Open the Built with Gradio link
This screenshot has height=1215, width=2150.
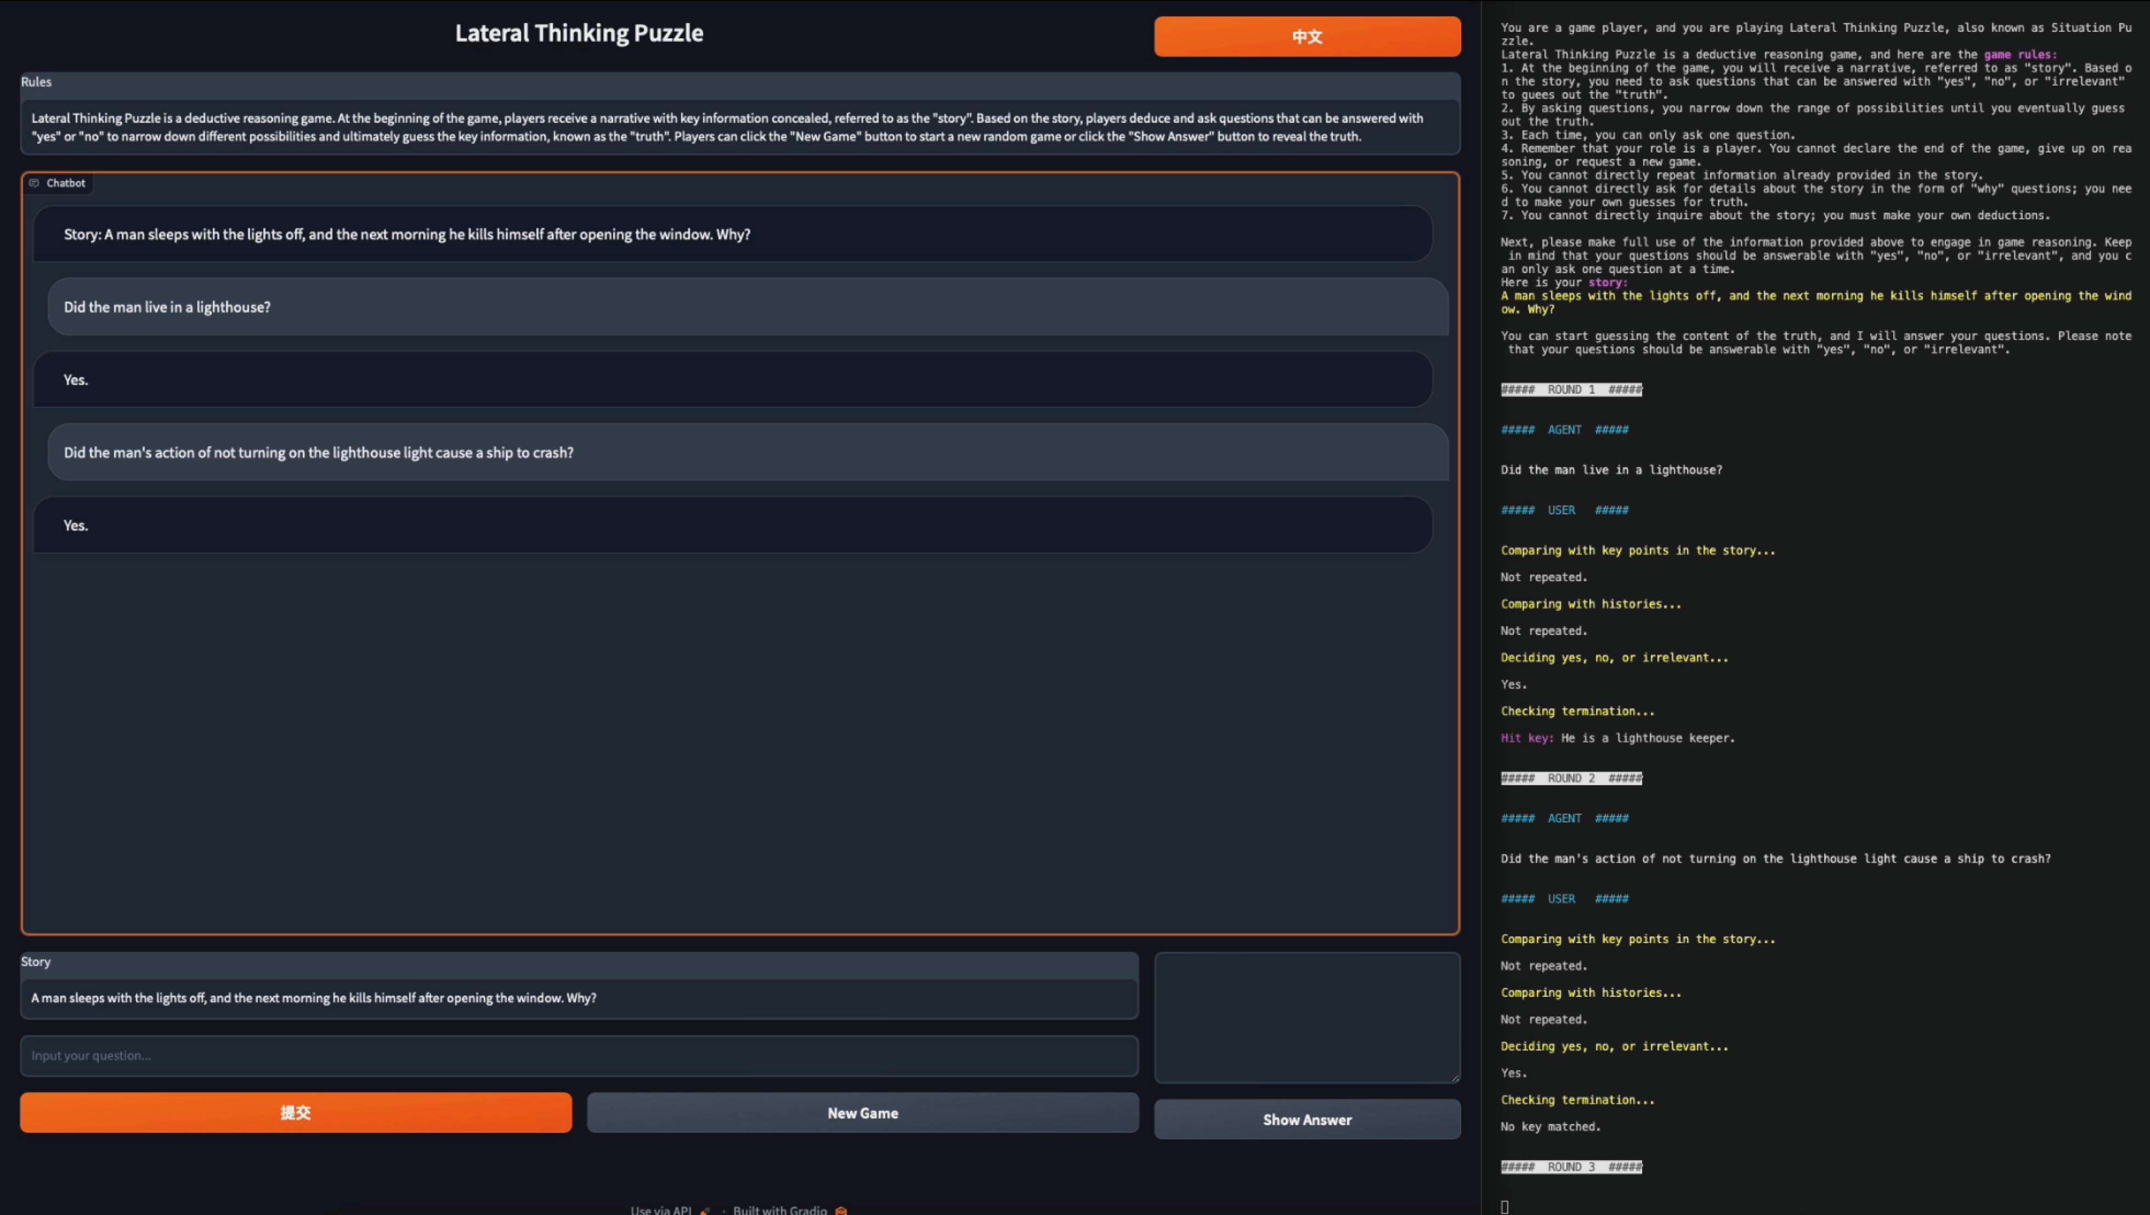779,1210
